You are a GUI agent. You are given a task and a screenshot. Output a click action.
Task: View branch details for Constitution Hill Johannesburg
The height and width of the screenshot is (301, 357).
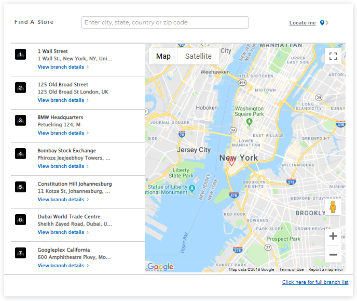coord(63,200)
